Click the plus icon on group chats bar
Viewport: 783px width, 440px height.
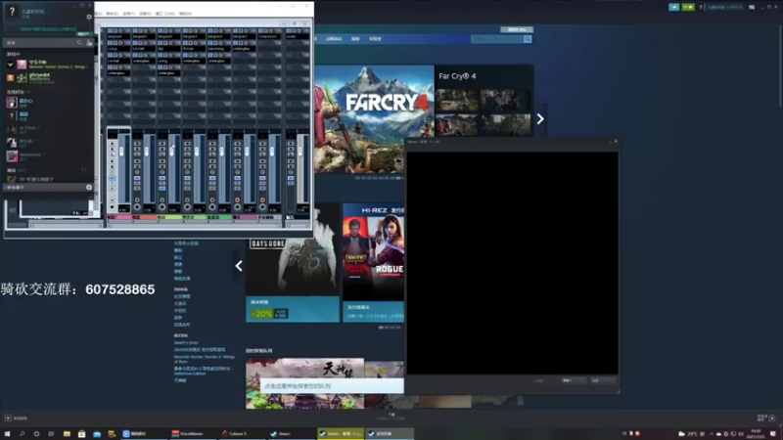89,188
